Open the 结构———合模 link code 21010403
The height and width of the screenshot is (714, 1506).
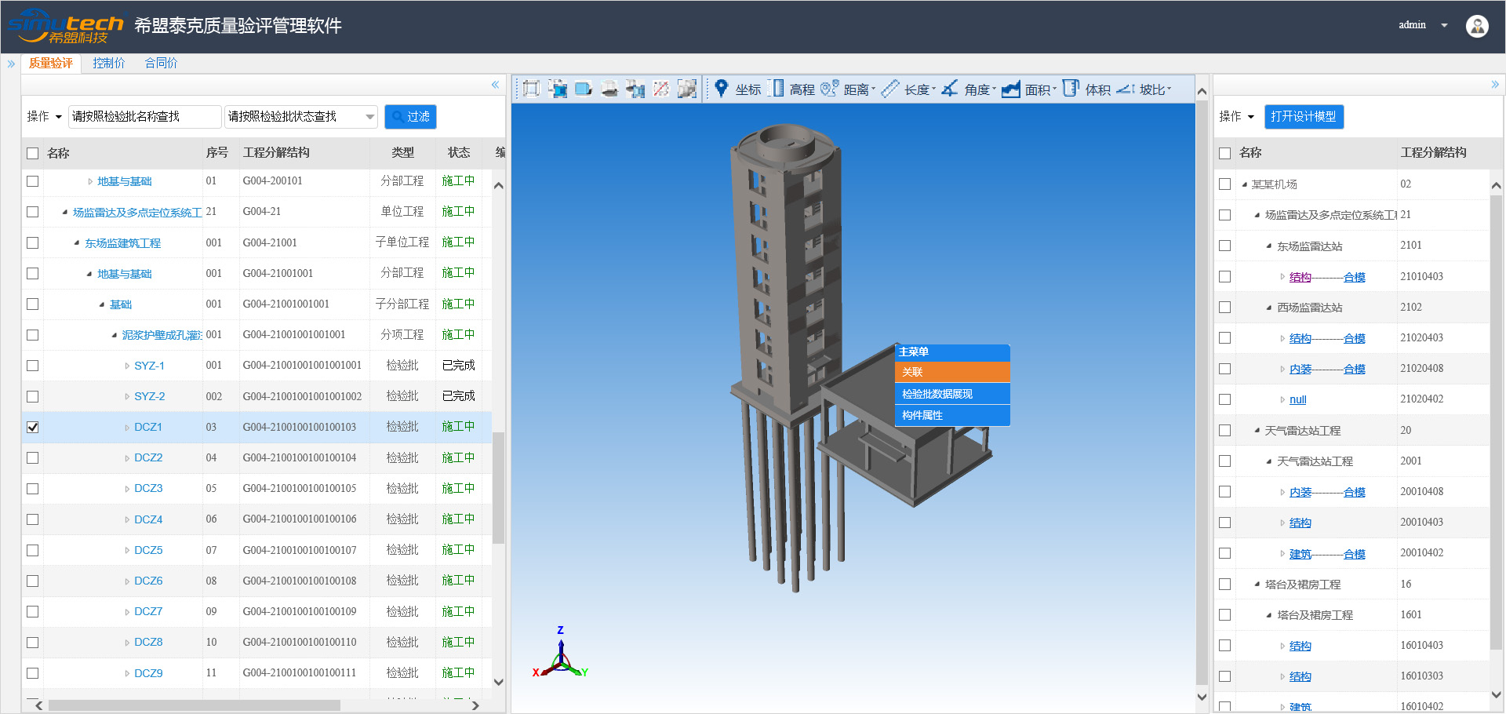pyautogui.click(x=1327, y=277)
